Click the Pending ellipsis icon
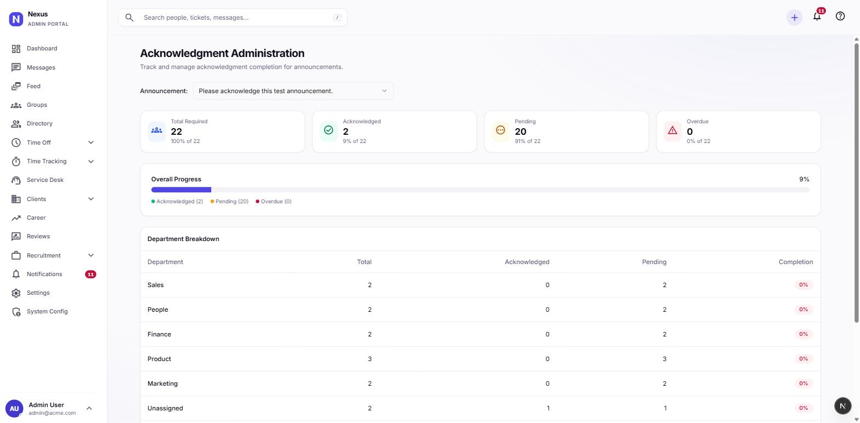Screen dimensions: 860x423 pyautogui.click(x=500, y=130)
